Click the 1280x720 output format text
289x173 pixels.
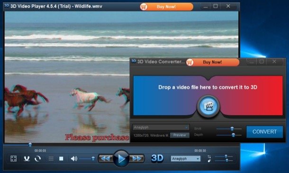tap(151, 136)
